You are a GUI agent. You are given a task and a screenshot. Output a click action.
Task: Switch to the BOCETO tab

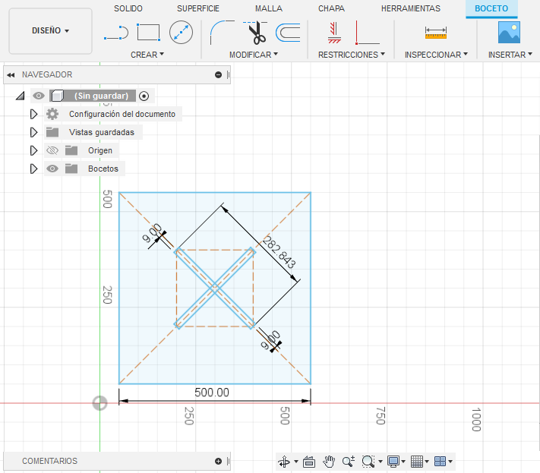click(491, 8)
